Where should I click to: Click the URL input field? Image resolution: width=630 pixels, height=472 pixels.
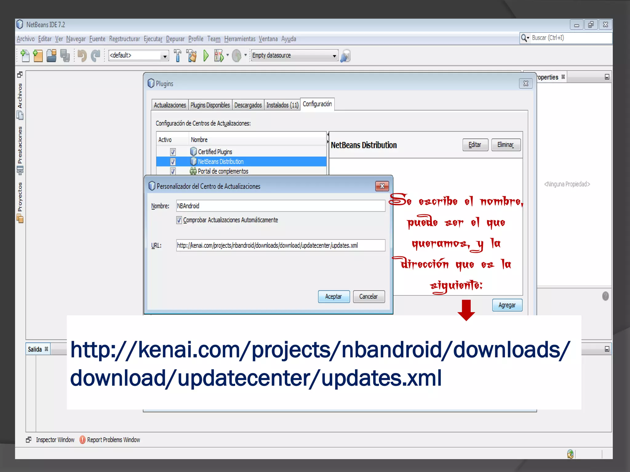coord(281,245)
